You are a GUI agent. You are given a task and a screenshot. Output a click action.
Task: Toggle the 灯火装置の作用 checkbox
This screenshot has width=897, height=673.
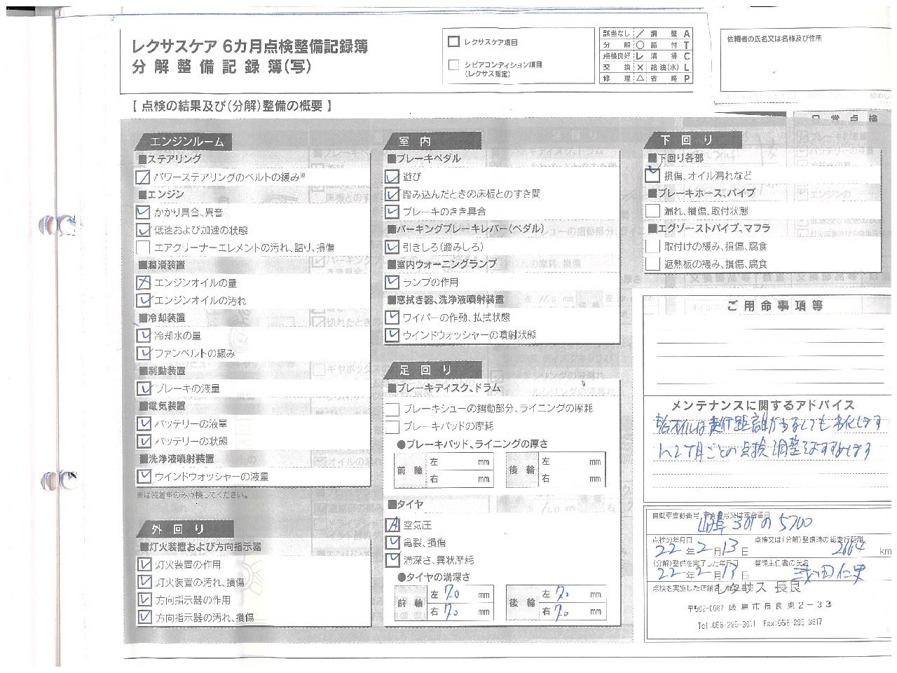point(144,564)
